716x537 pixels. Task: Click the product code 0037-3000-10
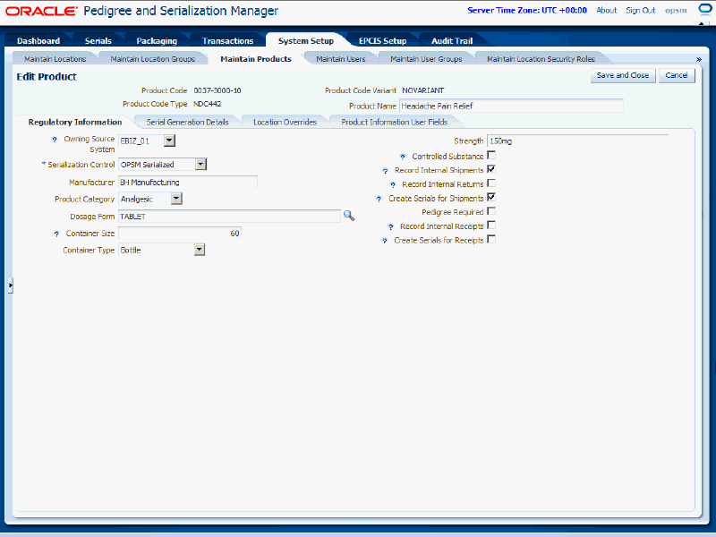217,90
